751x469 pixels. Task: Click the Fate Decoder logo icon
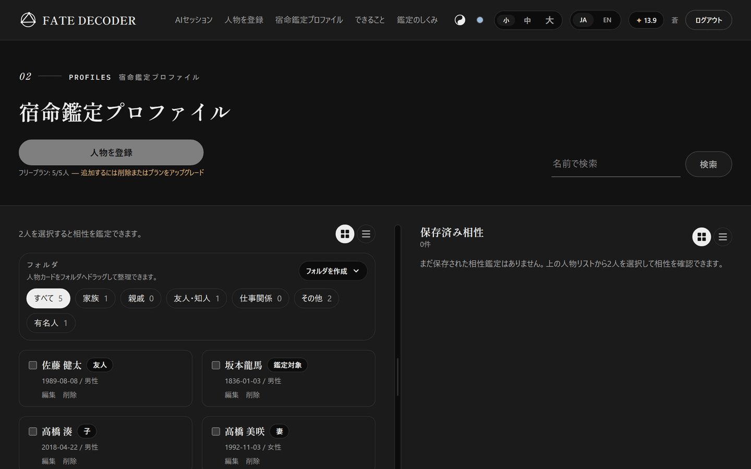pyautogui.click(x=28, y=20)
